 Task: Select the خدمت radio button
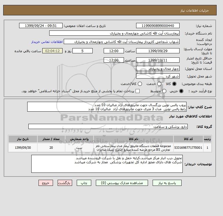(159, 84)
